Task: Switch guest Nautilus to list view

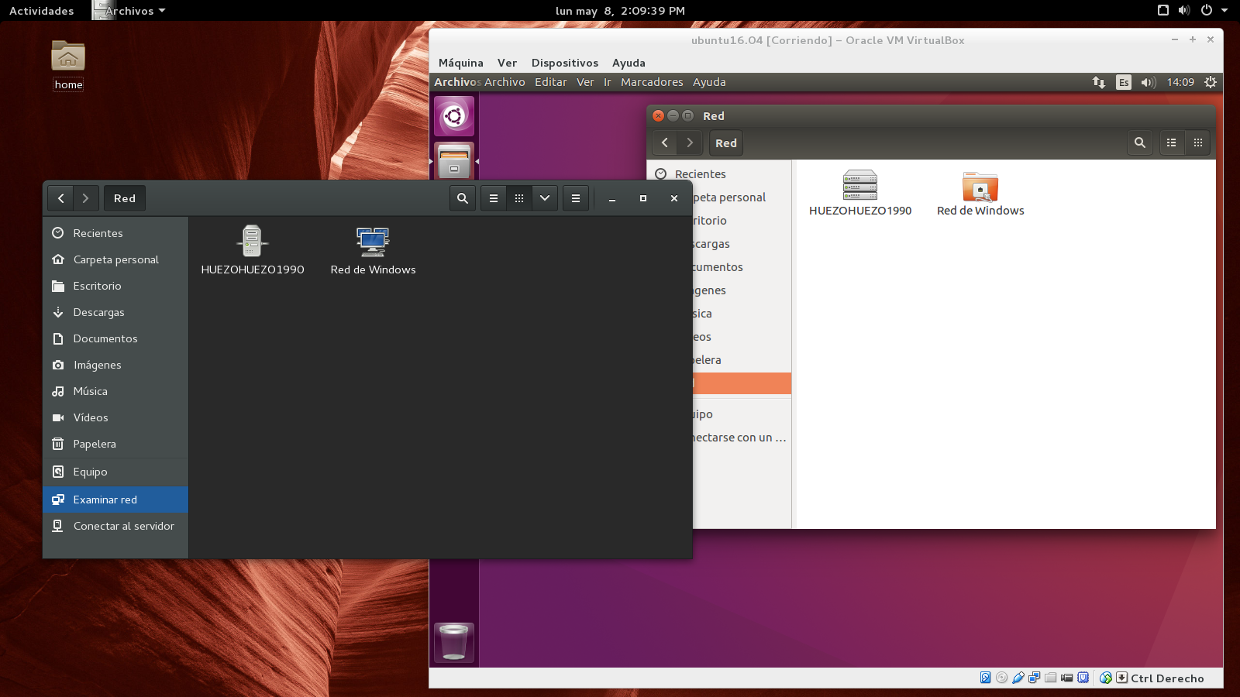Action: [1172, 142]
